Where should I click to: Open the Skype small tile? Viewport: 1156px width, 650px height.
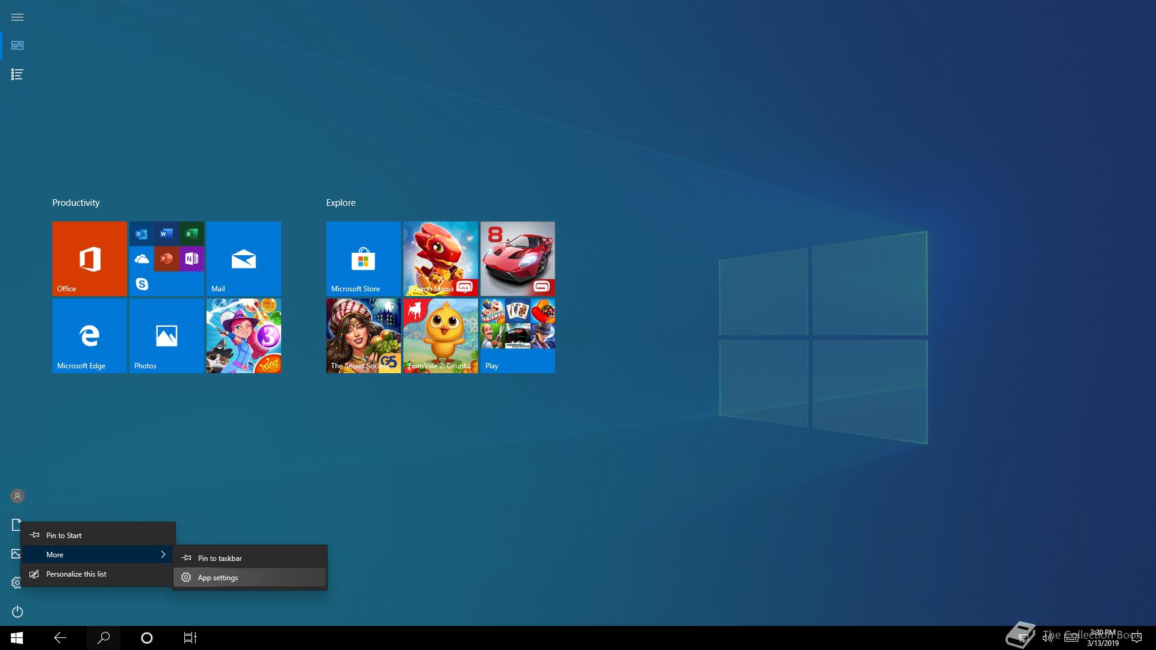click(141, 284)
